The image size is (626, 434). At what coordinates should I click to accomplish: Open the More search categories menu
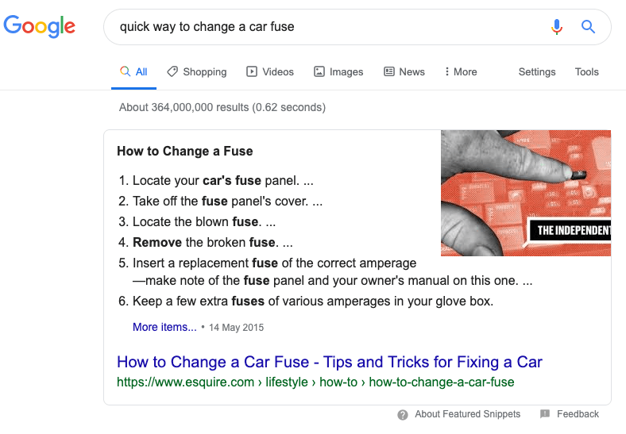pyautogui.click(x=461, y=71)
